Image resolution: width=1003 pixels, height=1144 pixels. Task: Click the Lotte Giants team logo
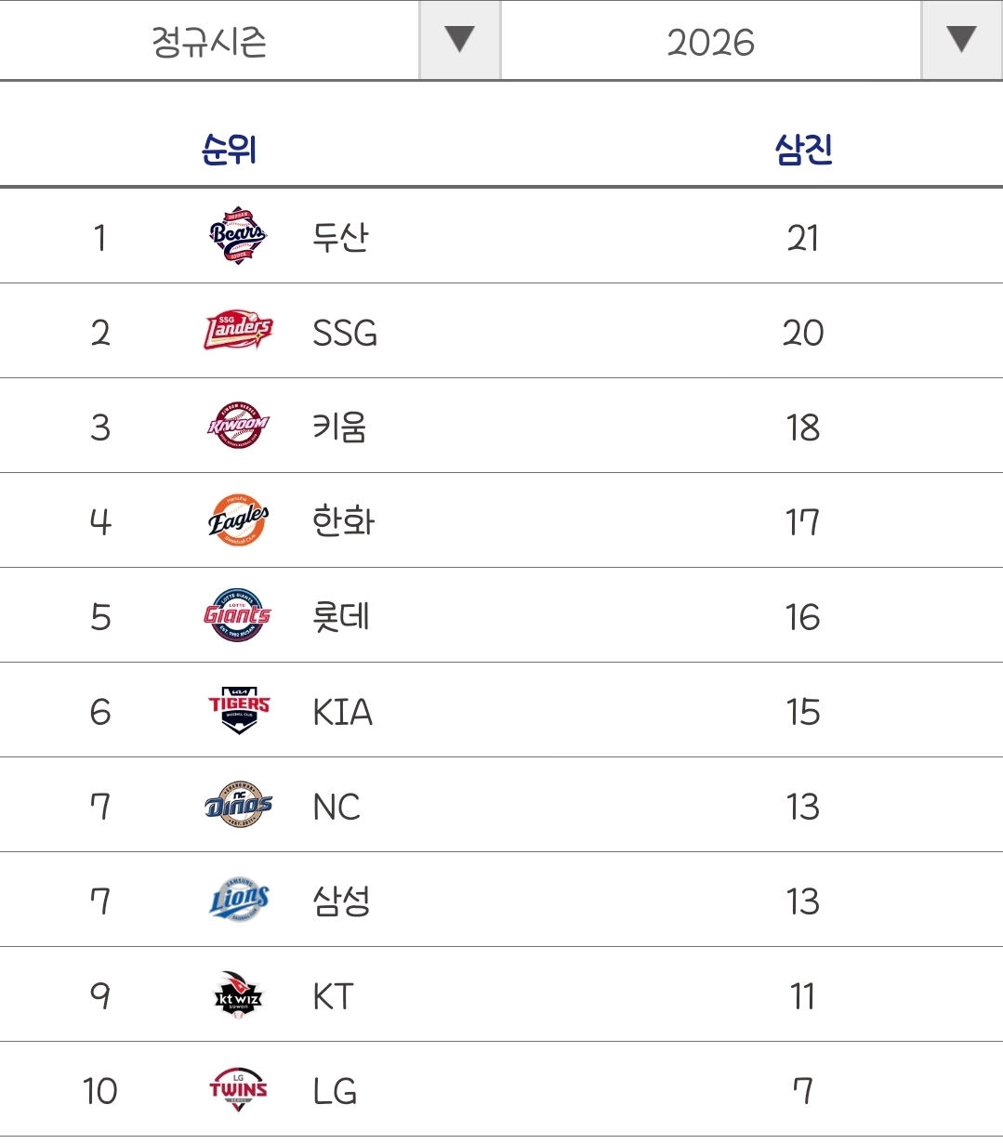click(238, 615)
